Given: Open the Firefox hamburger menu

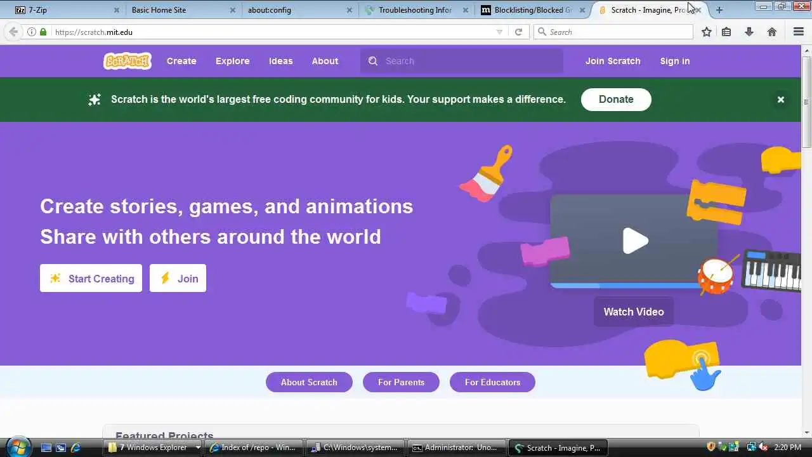Looking at the screenshot, I should click(799, 32).
